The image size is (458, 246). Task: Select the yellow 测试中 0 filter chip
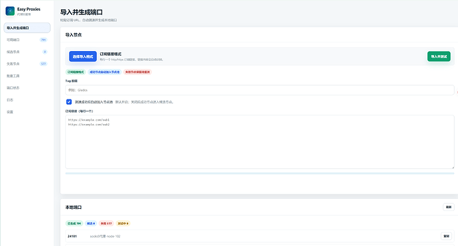(x=123, y=223)
